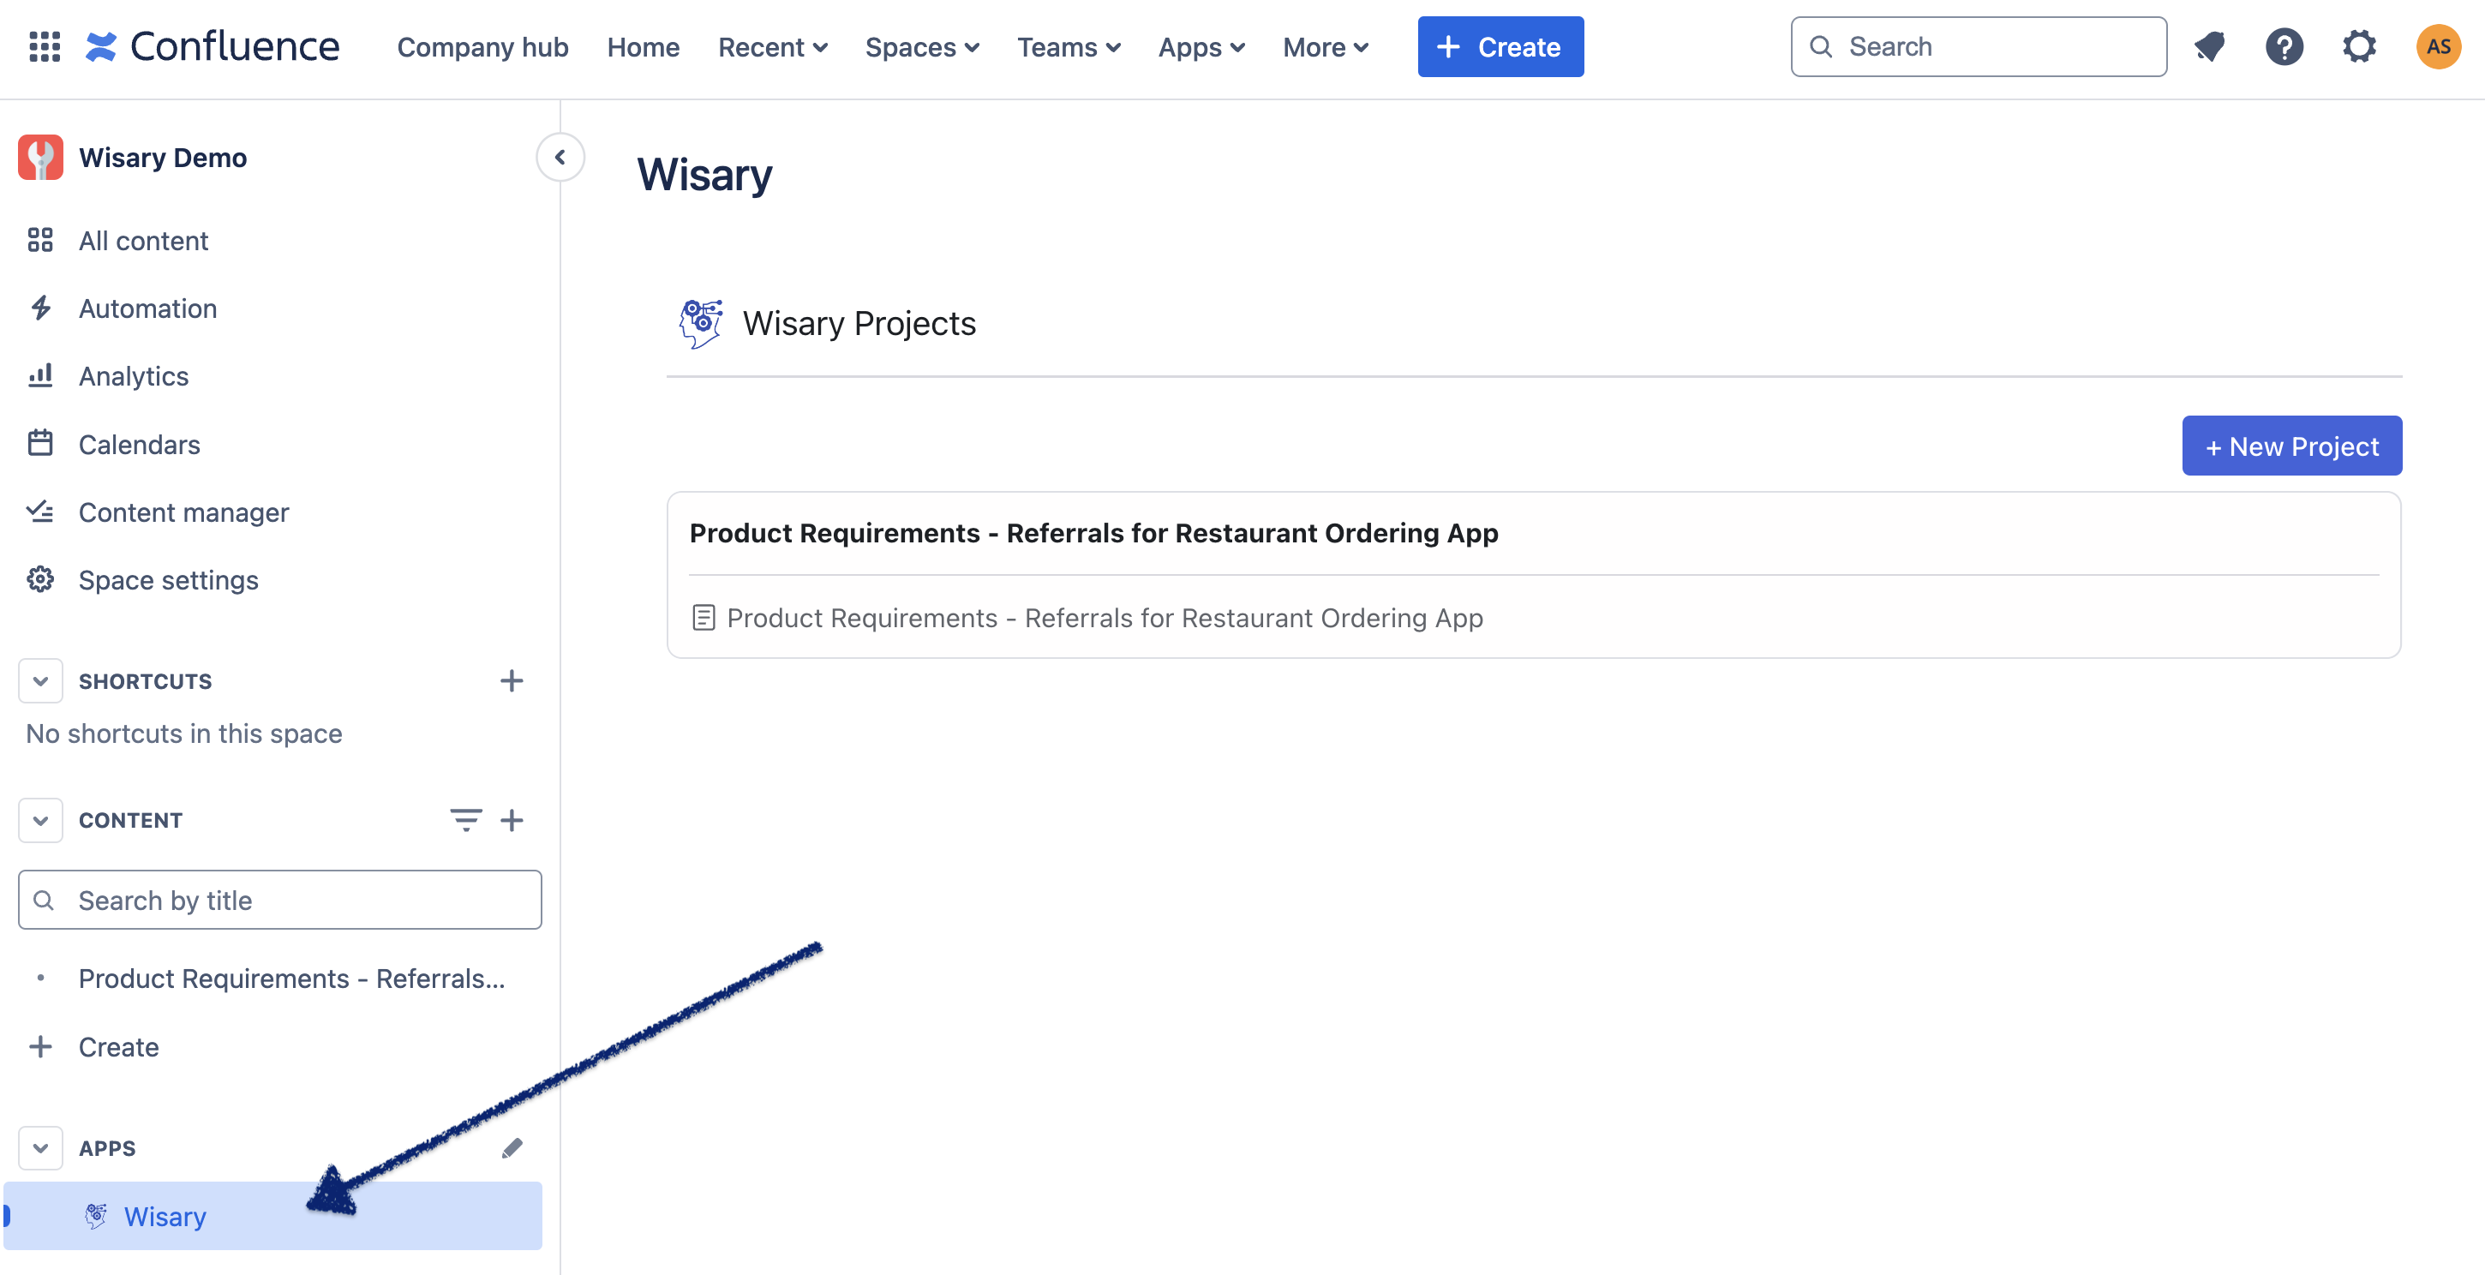
Task: Click the Space settings icon
Action: click(x=40, y=579)
